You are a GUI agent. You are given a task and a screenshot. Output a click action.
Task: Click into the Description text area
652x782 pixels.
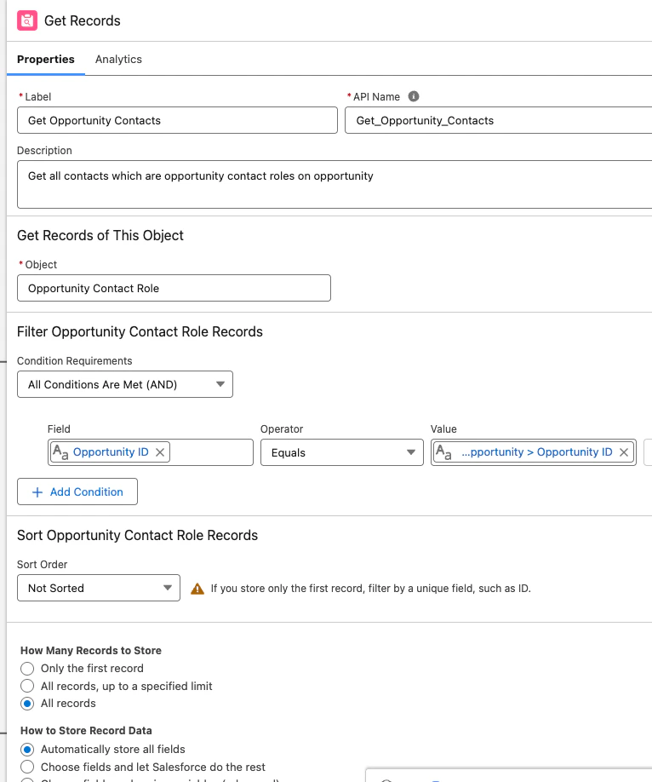click(x=335, y=185)
